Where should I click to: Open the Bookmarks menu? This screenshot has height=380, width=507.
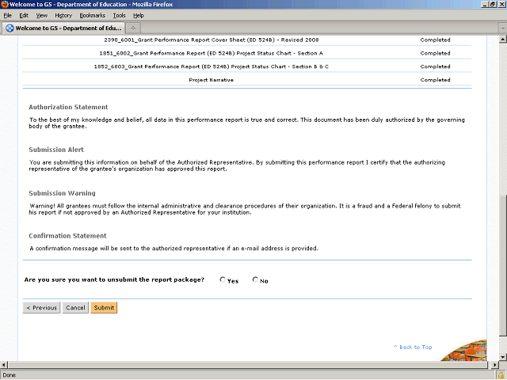(x=92, y=16)
